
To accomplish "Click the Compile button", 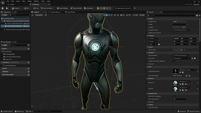I will pos(15,8).
